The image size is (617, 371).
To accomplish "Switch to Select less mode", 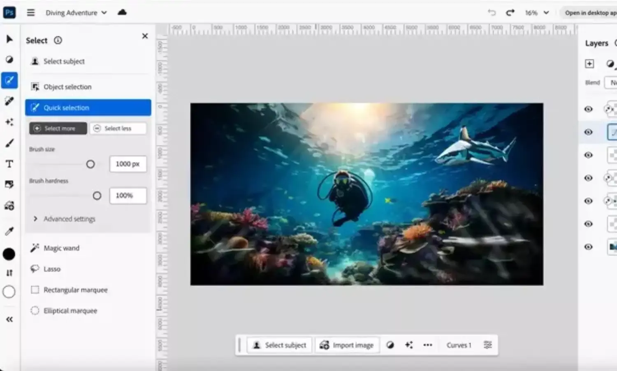I will point(118,128).
